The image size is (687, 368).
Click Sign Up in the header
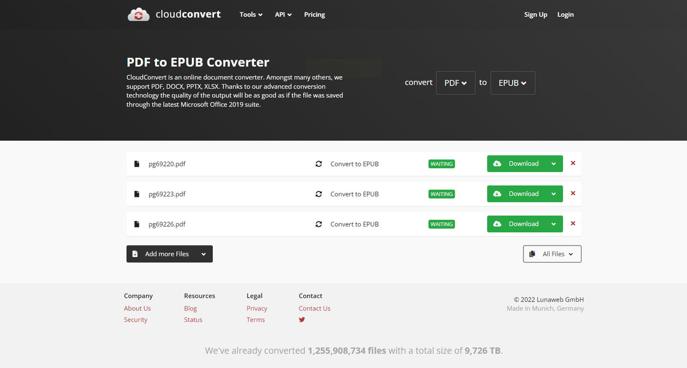(x=536, y=14)
